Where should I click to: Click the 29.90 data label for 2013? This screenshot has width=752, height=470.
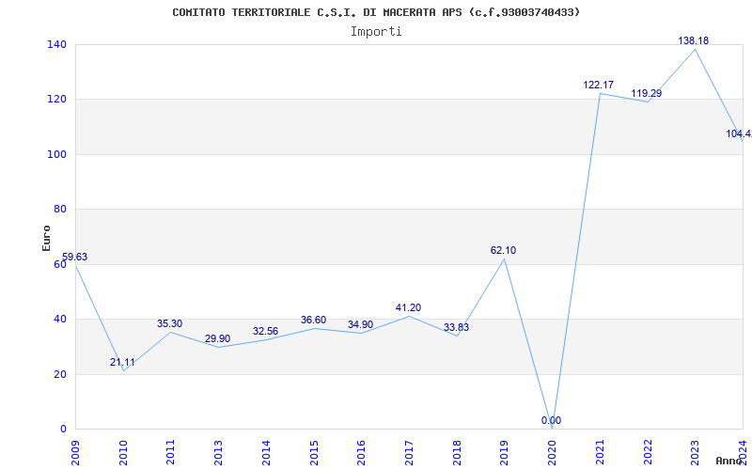[x=218, y=338]
